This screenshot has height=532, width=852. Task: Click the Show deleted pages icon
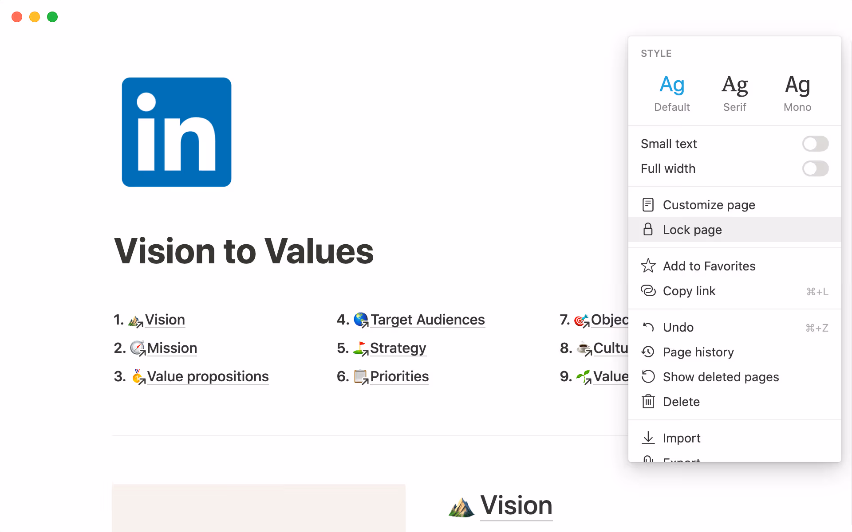click(648, 377)
